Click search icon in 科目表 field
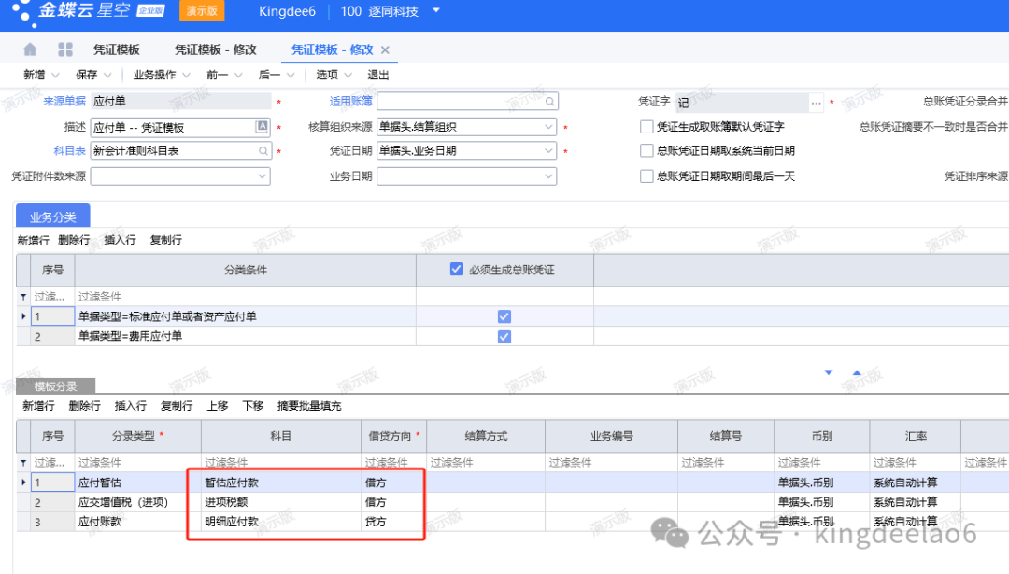The height and width of the screenshot is (574, 1009). [263, 150]
